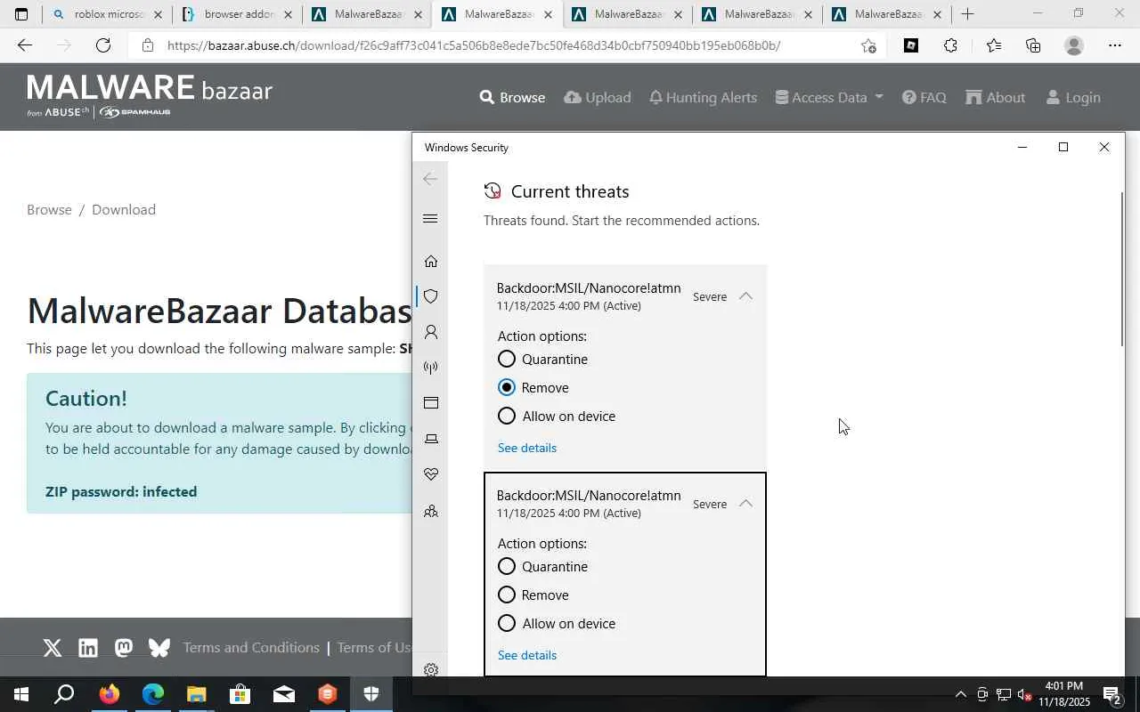The width and height of the screenshot is (1140, 712).
Task: Collapse the second Nanocore threat entry
Action: tap(746, 504)
